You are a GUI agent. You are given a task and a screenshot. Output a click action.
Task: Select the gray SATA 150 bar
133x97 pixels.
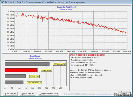pyautogui.click(x=15, y=76)
